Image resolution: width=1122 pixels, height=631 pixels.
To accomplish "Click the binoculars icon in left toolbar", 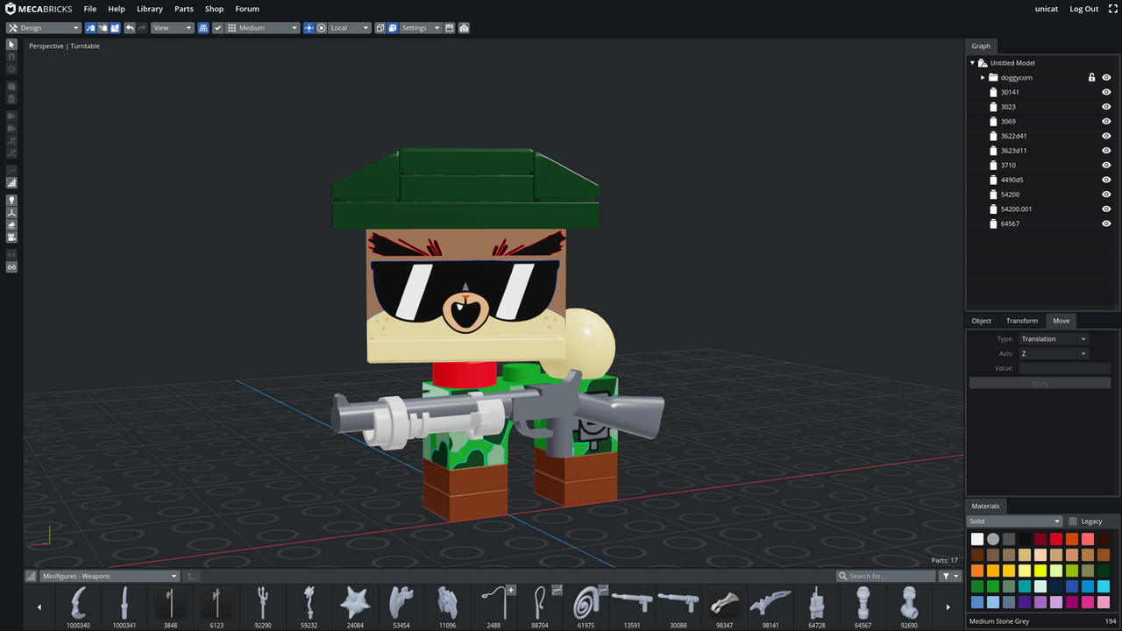I will (x=11, y=266).
